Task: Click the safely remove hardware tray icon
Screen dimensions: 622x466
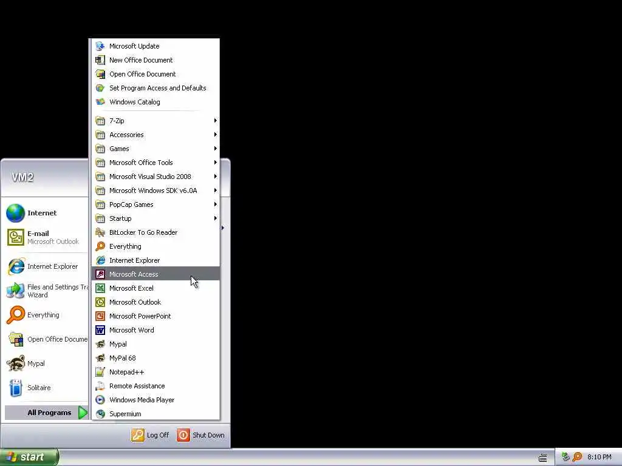Action: coord(566,457)
